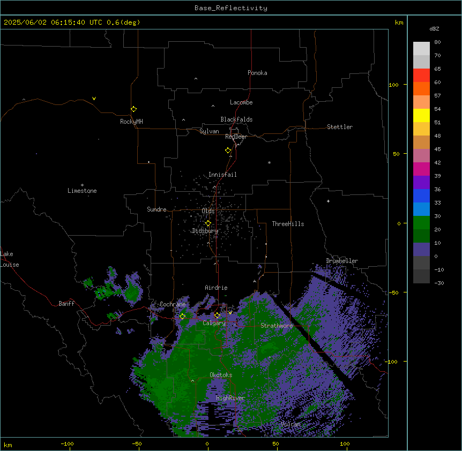Click the Banff label
This screenshot has width=462, height=451.
pyautogui.click(x=66, y=304)
